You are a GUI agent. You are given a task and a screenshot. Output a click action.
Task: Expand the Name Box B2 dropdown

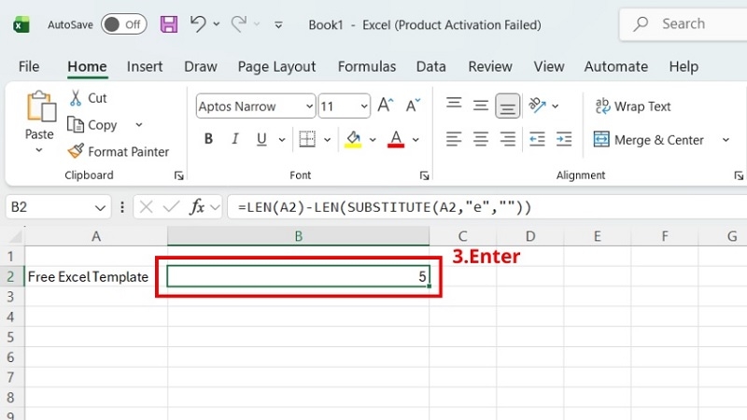tap(100, 207)
